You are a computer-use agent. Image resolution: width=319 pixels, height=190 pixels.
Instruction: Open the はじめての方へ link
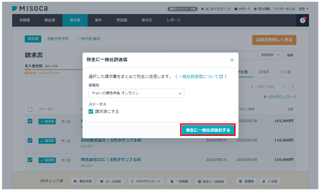(216, 9)
